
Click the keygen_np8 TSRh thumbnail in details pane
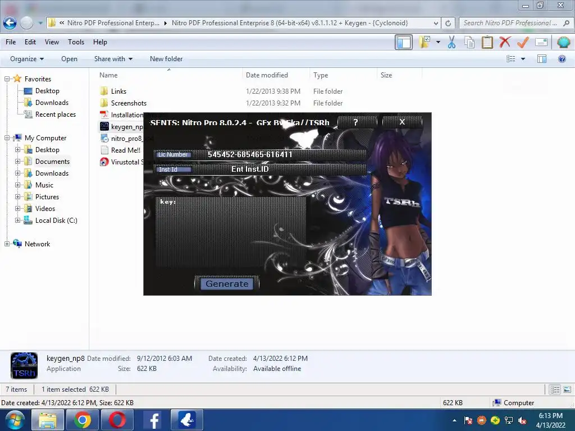(x=24, y=365)
